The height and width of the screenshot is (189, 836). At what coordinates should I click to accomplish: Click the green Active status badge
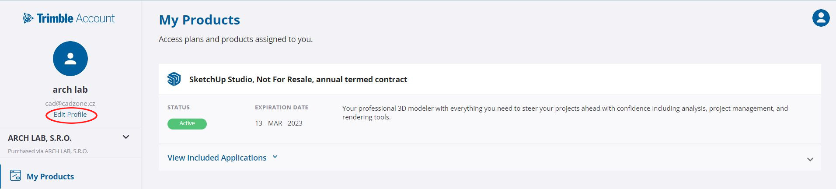pyautogui.click(x=187, y=124)
